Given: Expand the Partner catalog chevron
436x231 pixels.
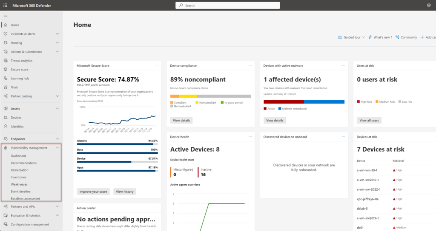Looking at the screenshot, I should tap(57, 96).
